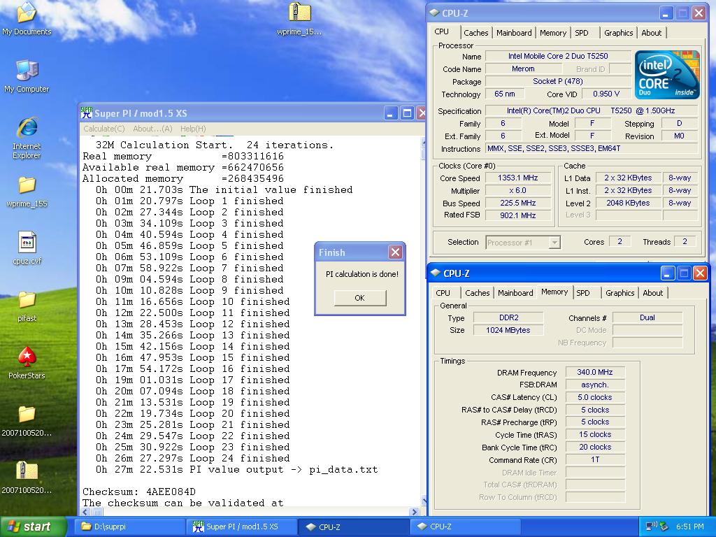This screenshot has width=716, height=537.
Task: Select Graphics tab in lower CPU-Z window
Action: pos(620,293)
